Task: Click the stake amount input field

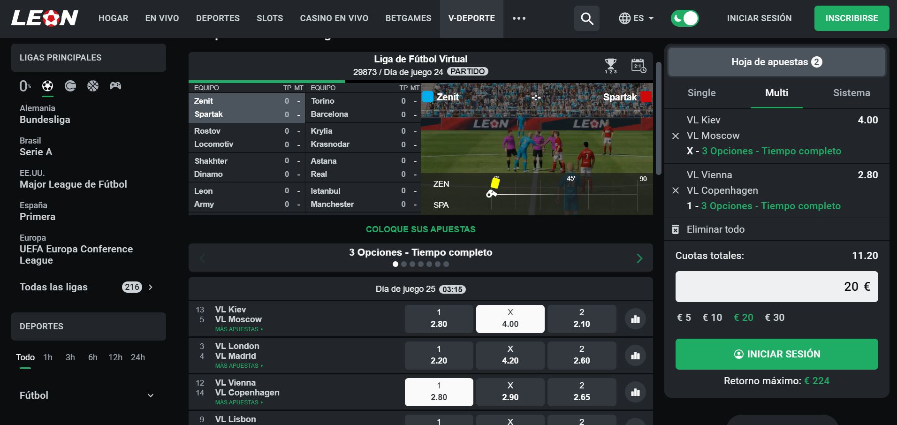Action: pos(777,287)
